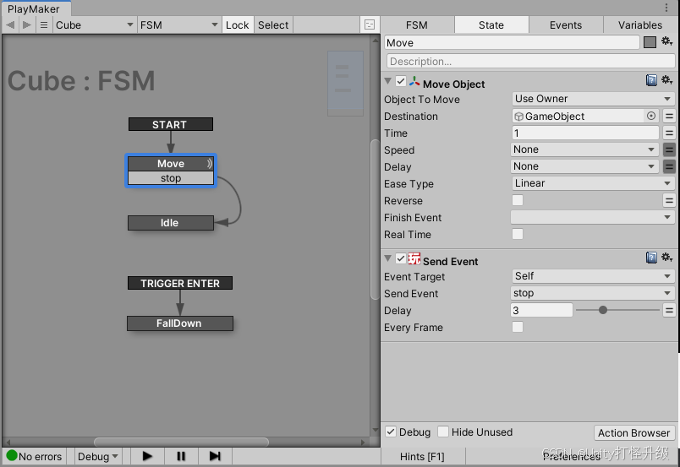
Task: Click the Send Event Delay slider handle
Action: point(603,310)
